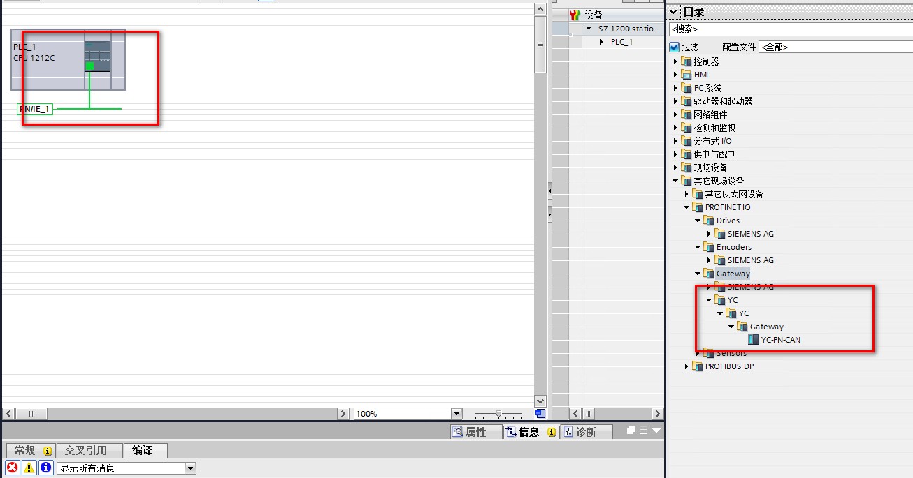Toggle the information messages filter icon
The height and width of the screenshot is (478, 913).
[x=45, y=468]
